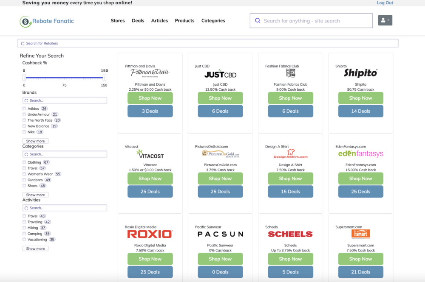
Task: Click the PacSun logo
Action: [x=220, y=234]
